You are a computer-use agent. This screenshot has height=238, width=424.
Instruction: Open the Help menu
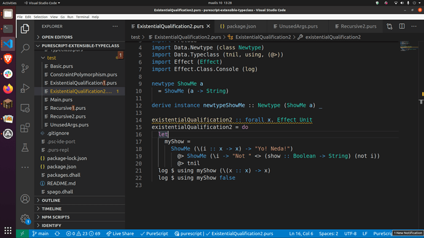[95, 17]
